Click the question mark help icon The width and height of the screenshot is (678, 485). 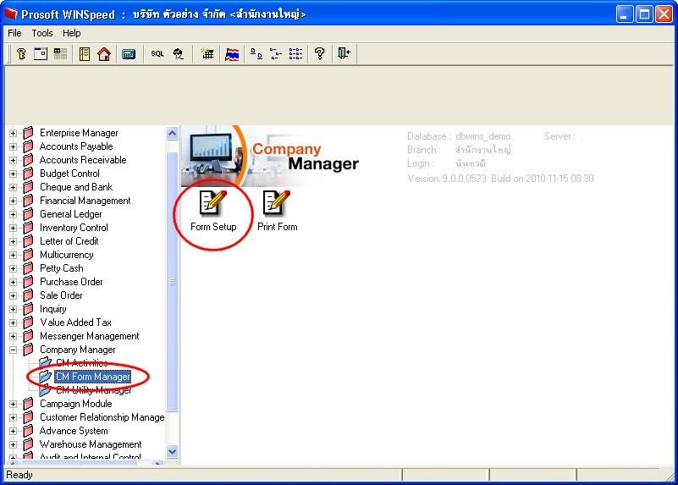pos(320,53)
